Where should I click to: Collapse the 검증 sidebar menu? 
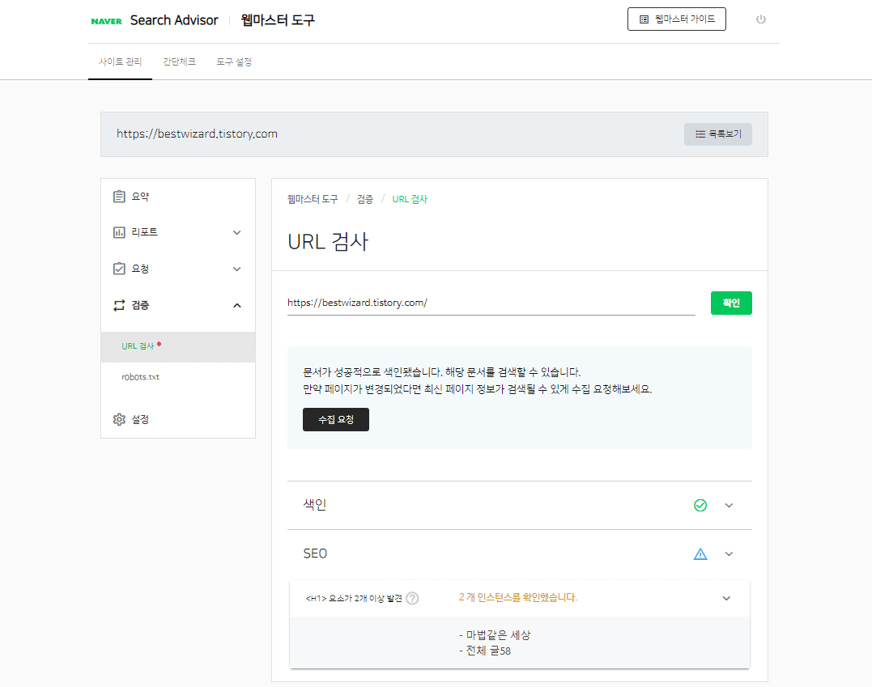(236, 305)
